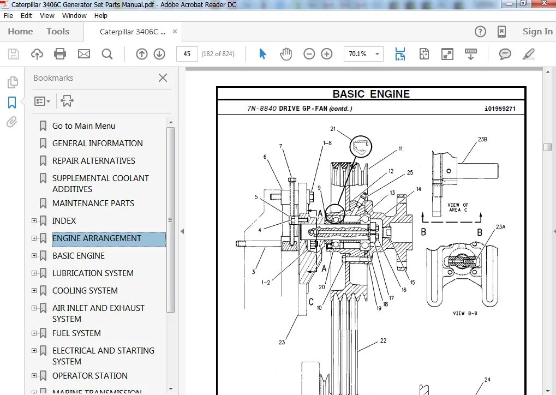This screenshot has height=395, width=556.
Task: Select the COOLING SYSTEM bookmark label
Action: tap(85, 290)
